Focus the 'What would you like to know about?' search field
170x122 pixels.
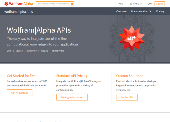coord(55,4)
